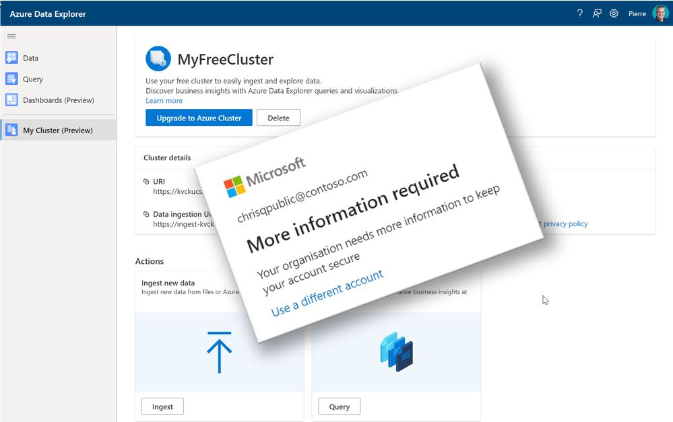Open the Query section in the sidebar
Screen dimensions: 673x422
coord(58,79)
